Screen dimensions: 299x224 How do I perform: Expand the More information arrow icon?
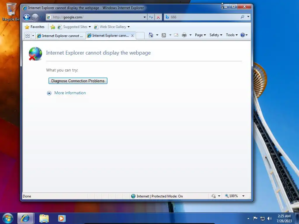(49, 93)
